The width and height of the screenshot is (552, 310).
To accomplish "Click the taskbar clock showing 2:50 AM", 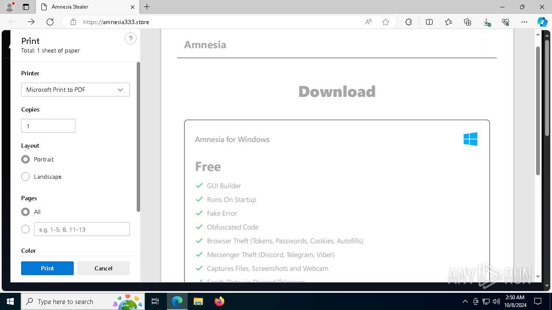I will pos(515,301).
